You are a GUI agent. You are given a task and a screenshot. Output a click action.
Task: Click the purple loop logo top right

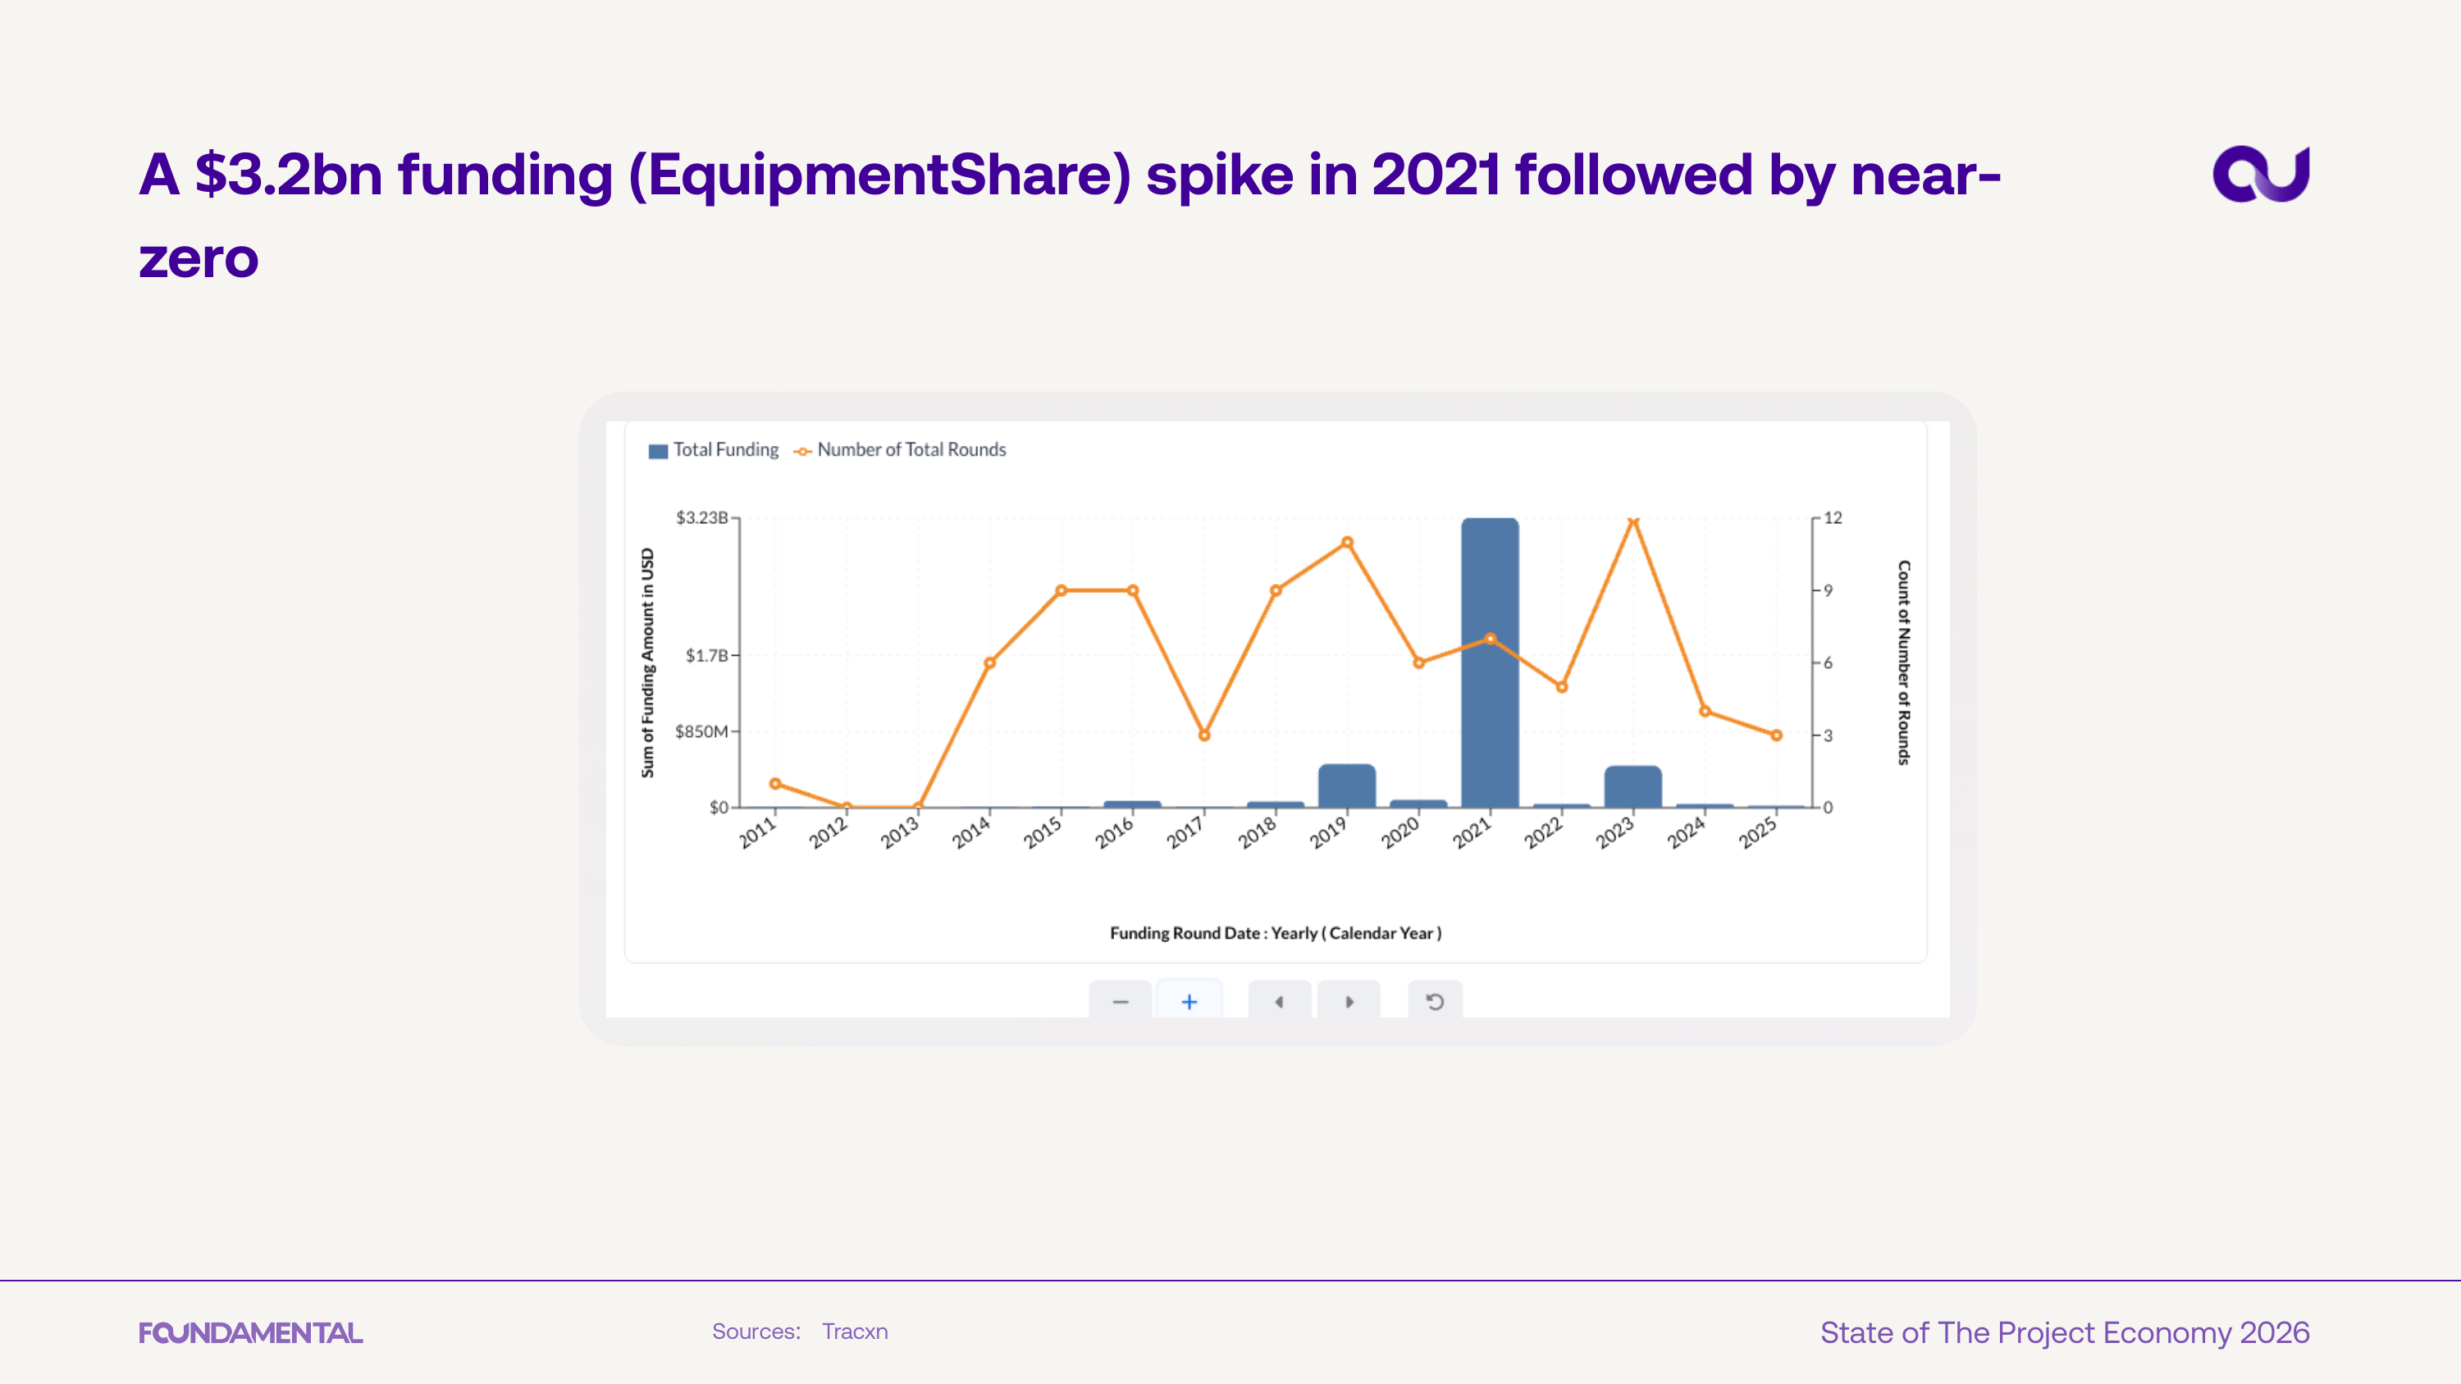[x=2260, y=174]
